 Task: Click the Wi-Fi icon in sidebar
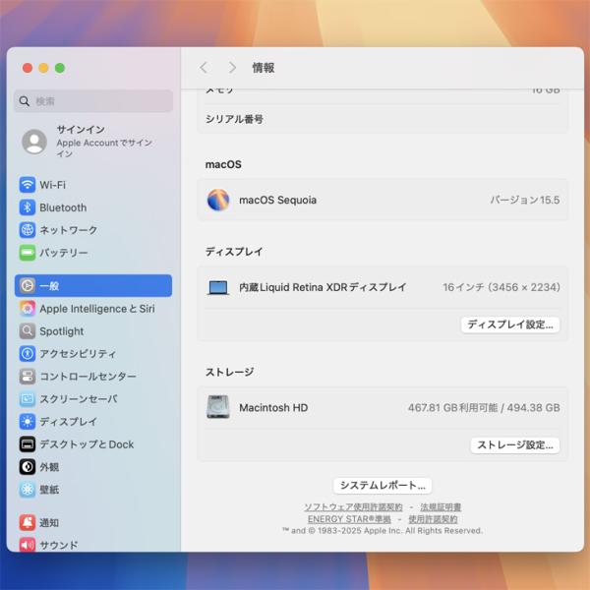pyautogui.click(x=28, y=185)
